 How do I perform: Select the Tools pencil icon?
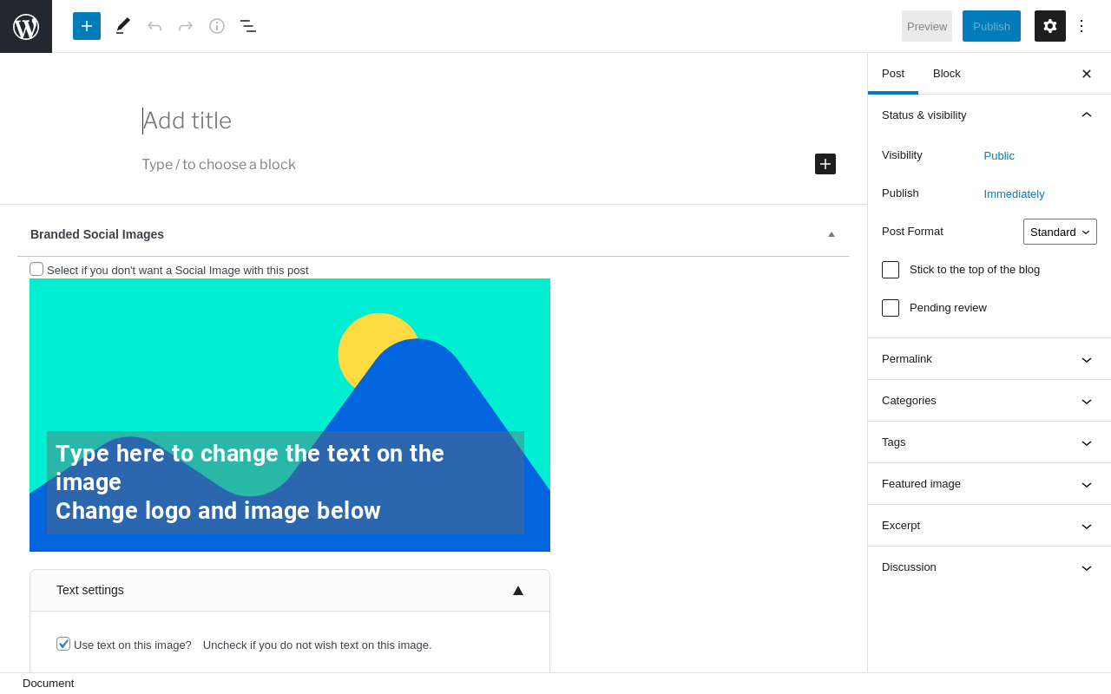(123, 26)
